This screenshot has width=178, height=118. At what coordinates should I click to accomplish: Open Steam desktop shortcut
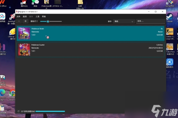point(170,18)
